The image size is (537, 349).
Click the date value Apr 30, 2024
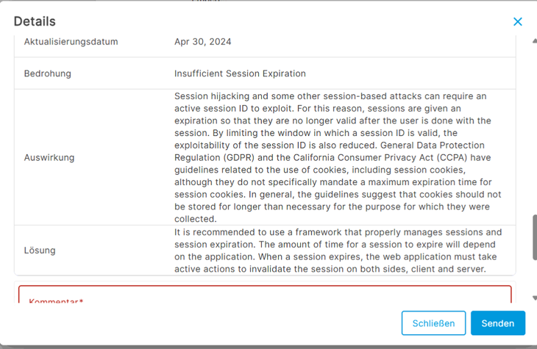[x=203, y=42]
